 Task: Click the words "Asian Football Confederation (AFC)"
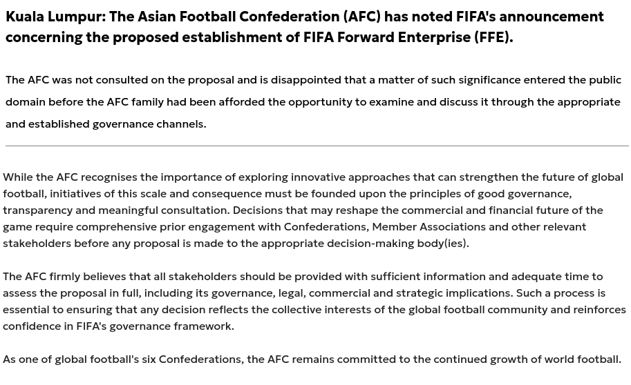coord(259,17)
